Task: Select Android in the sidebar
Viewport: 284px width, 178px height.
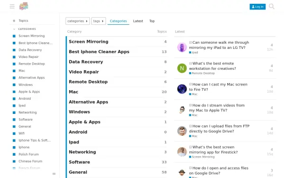Action: [x=25, y=99]
